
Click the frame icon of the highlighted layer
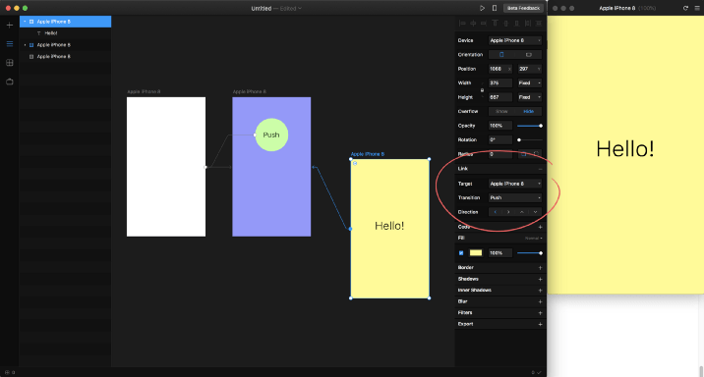[31, 22]
